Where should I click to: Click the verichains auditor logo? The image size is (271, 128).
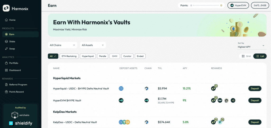[20, 115]
